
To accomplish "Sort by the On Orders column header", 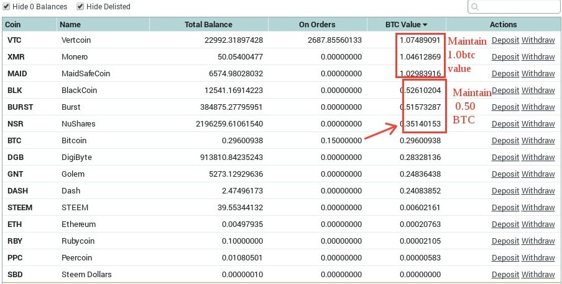I will (317, 25).
